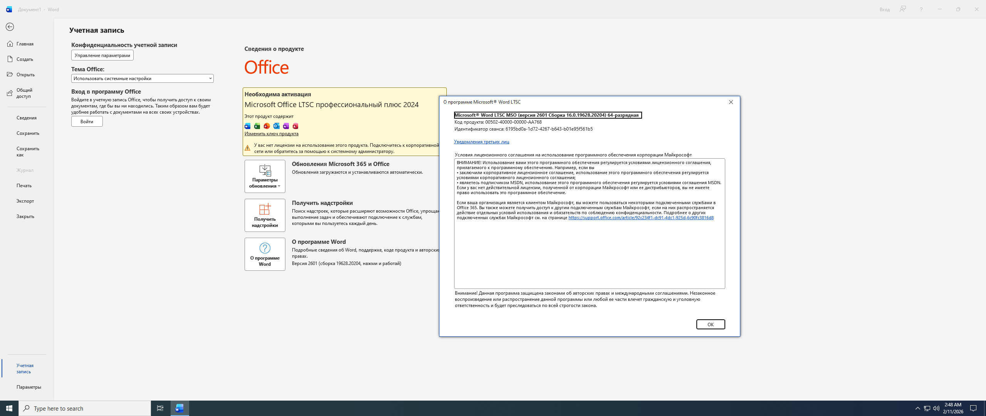Click the PowerPoint icon in product list

(267, 126)
